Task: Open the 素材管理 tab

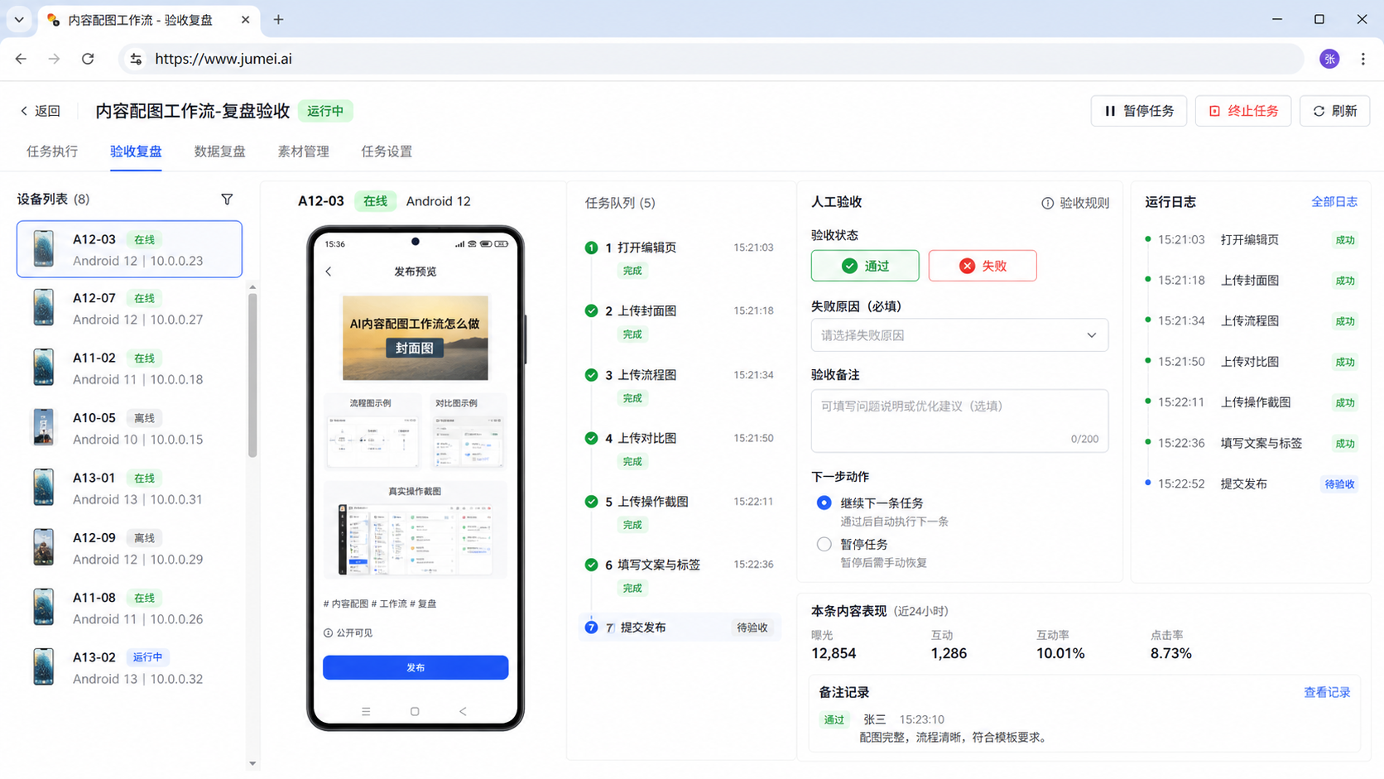Action: tap(303, 151)
